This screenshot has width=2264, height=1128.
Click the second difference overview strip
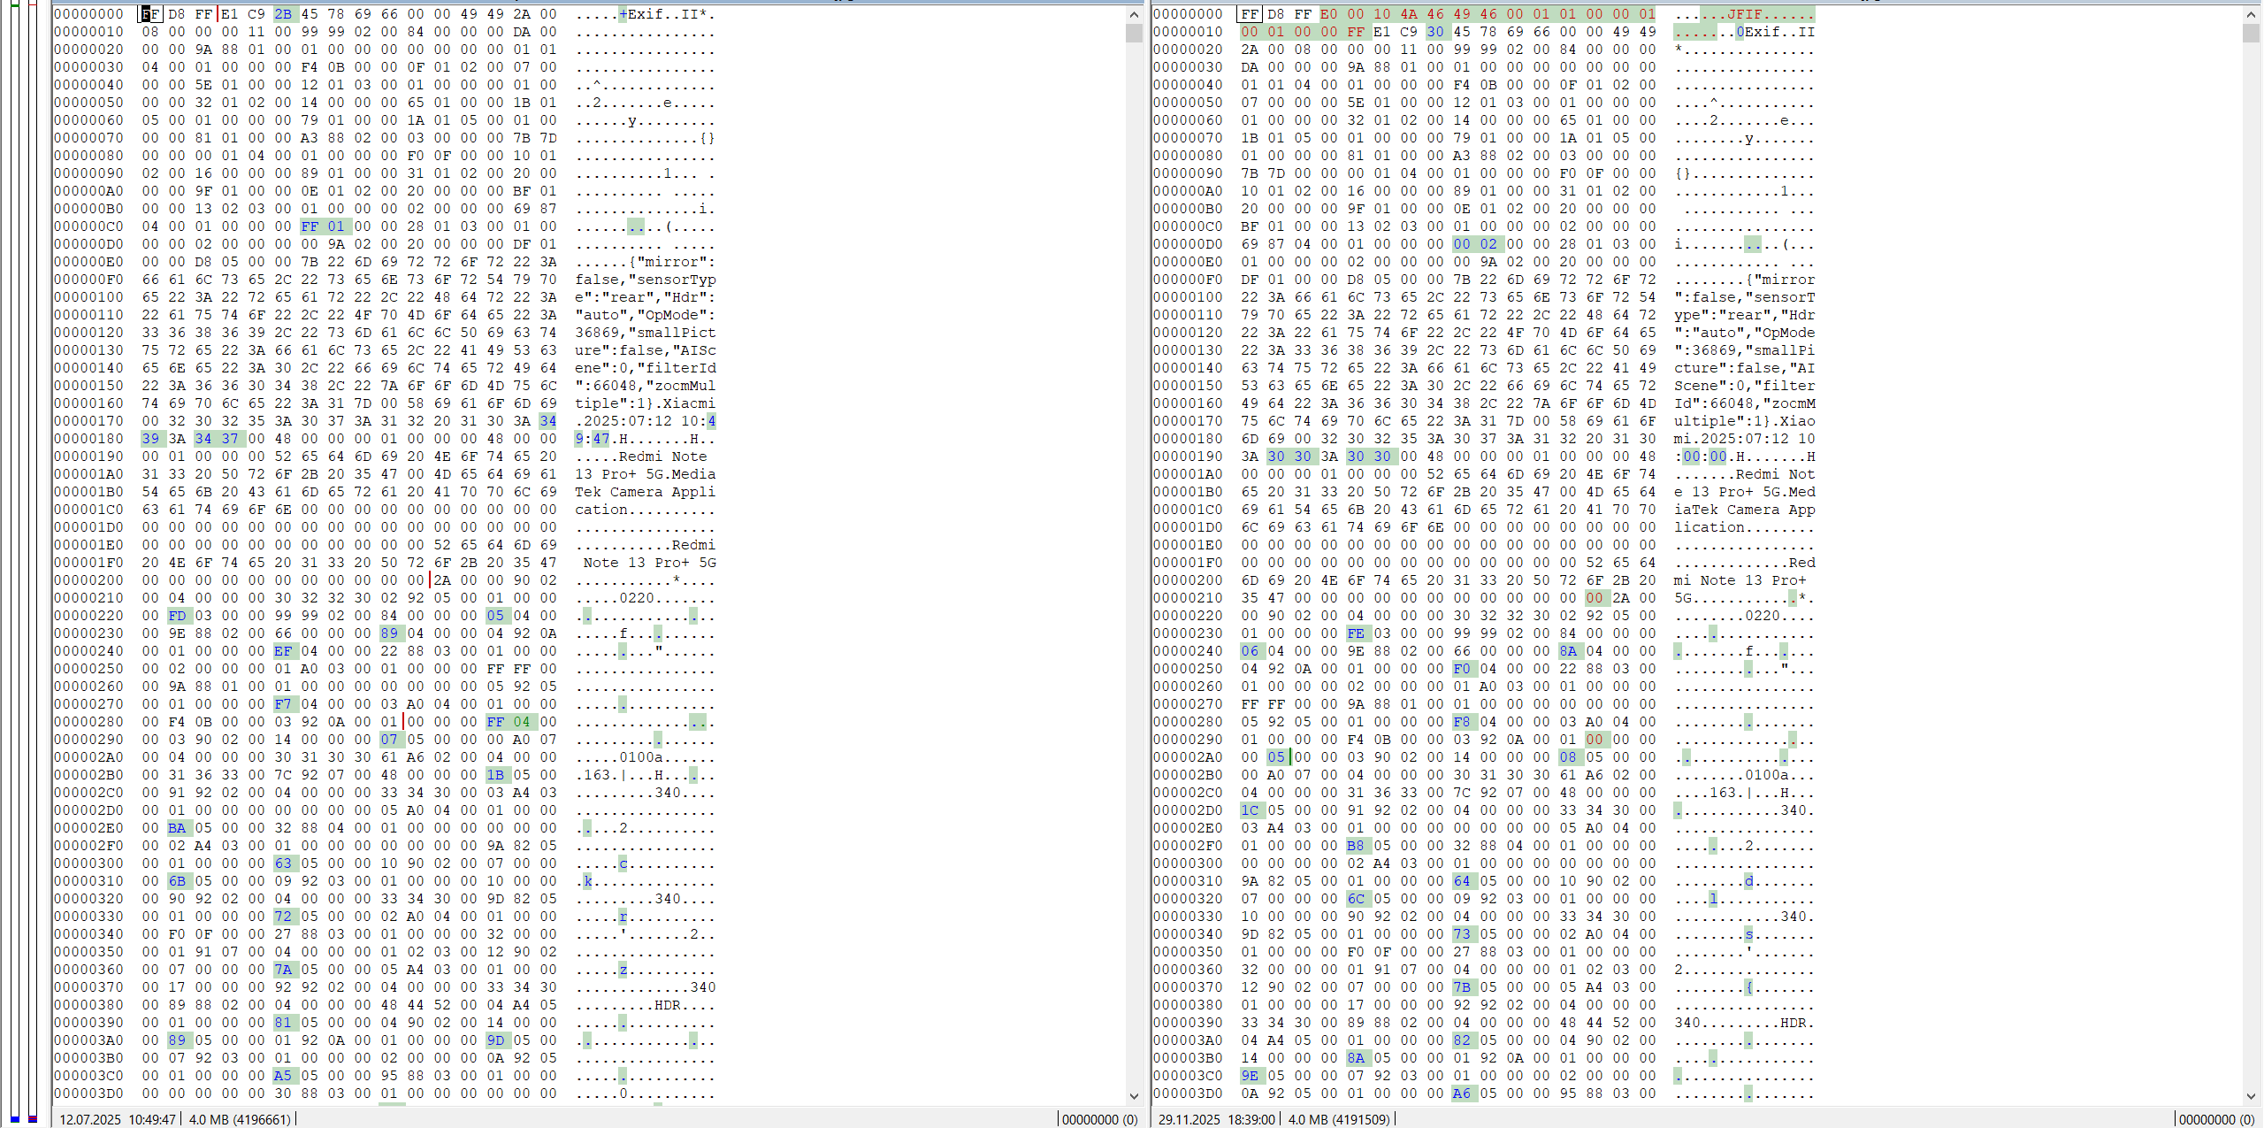tap(33, 557)
